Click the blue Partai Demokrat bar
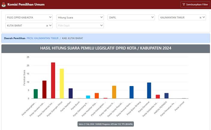 [149, 91]
